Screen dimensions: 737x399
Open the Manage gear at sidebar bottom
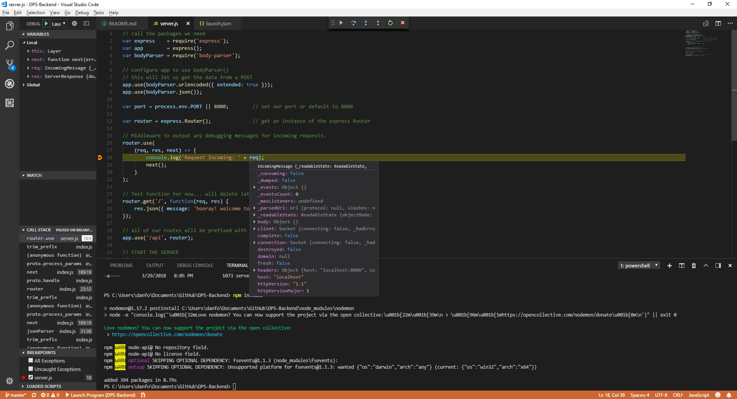point(10,381)
